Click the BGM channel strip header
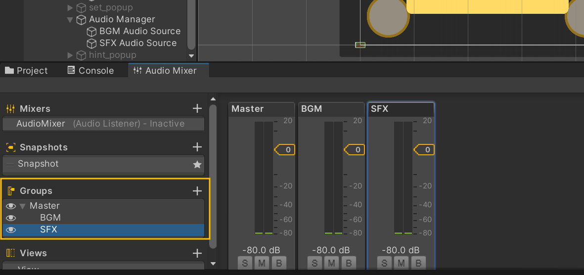 331,109
